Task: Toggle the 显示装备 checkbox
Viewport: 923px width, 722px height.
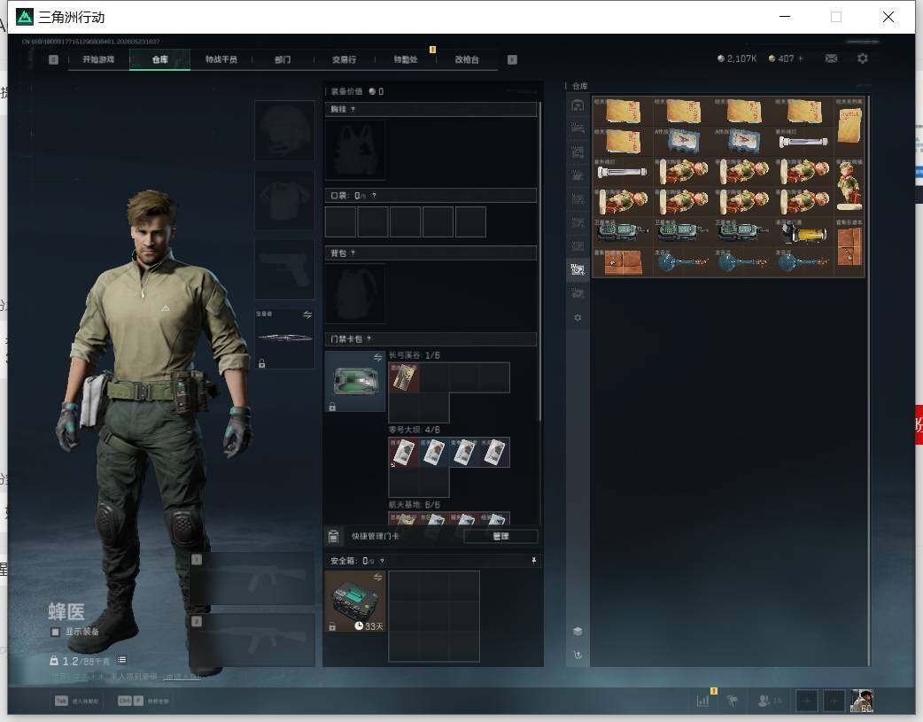Action: tap(55, 632)
